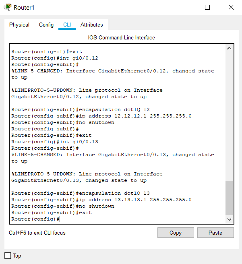Select the CLI tab
Viewport: 242px width, 264px height.
pyautogui.click(x=67, y=25)
